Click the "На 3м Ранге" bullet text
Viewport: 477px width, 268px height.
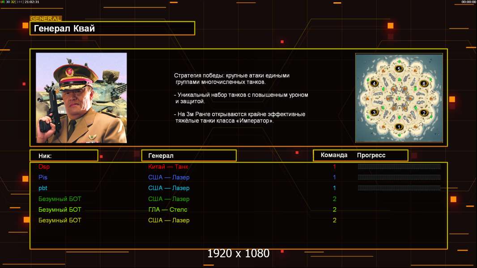[x=240, y=117]
